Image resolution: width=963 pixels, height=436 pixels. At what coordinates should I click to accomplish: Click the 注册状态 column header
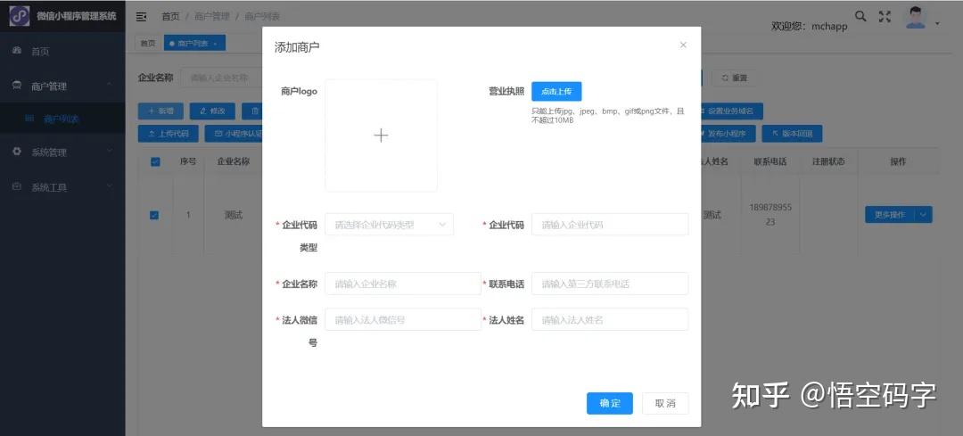point(828,162)
